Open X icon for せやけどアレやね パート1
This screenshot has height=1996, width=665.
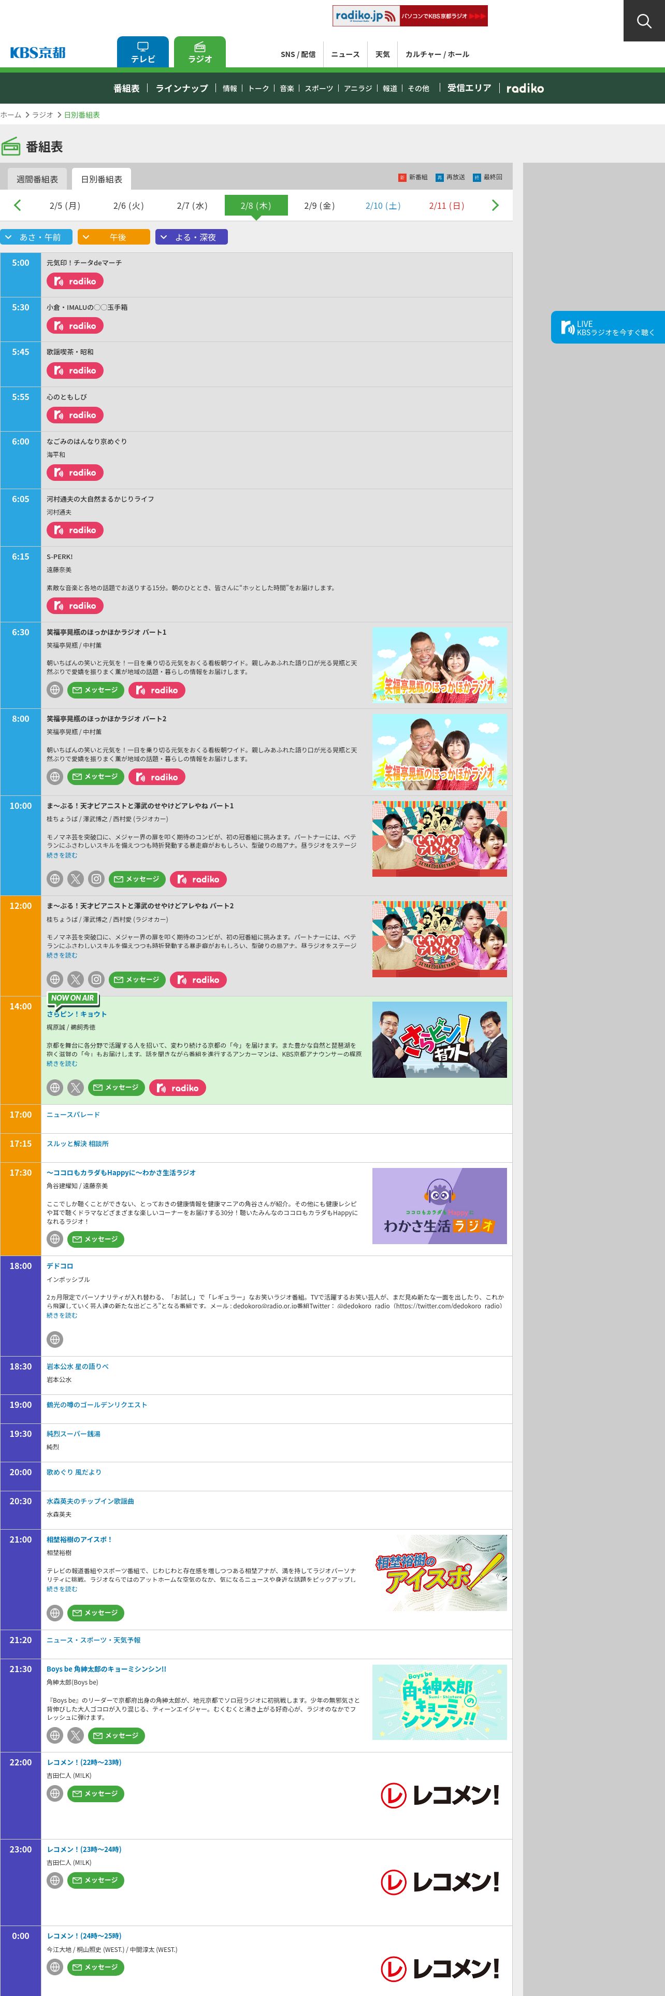tap(75, 879)
